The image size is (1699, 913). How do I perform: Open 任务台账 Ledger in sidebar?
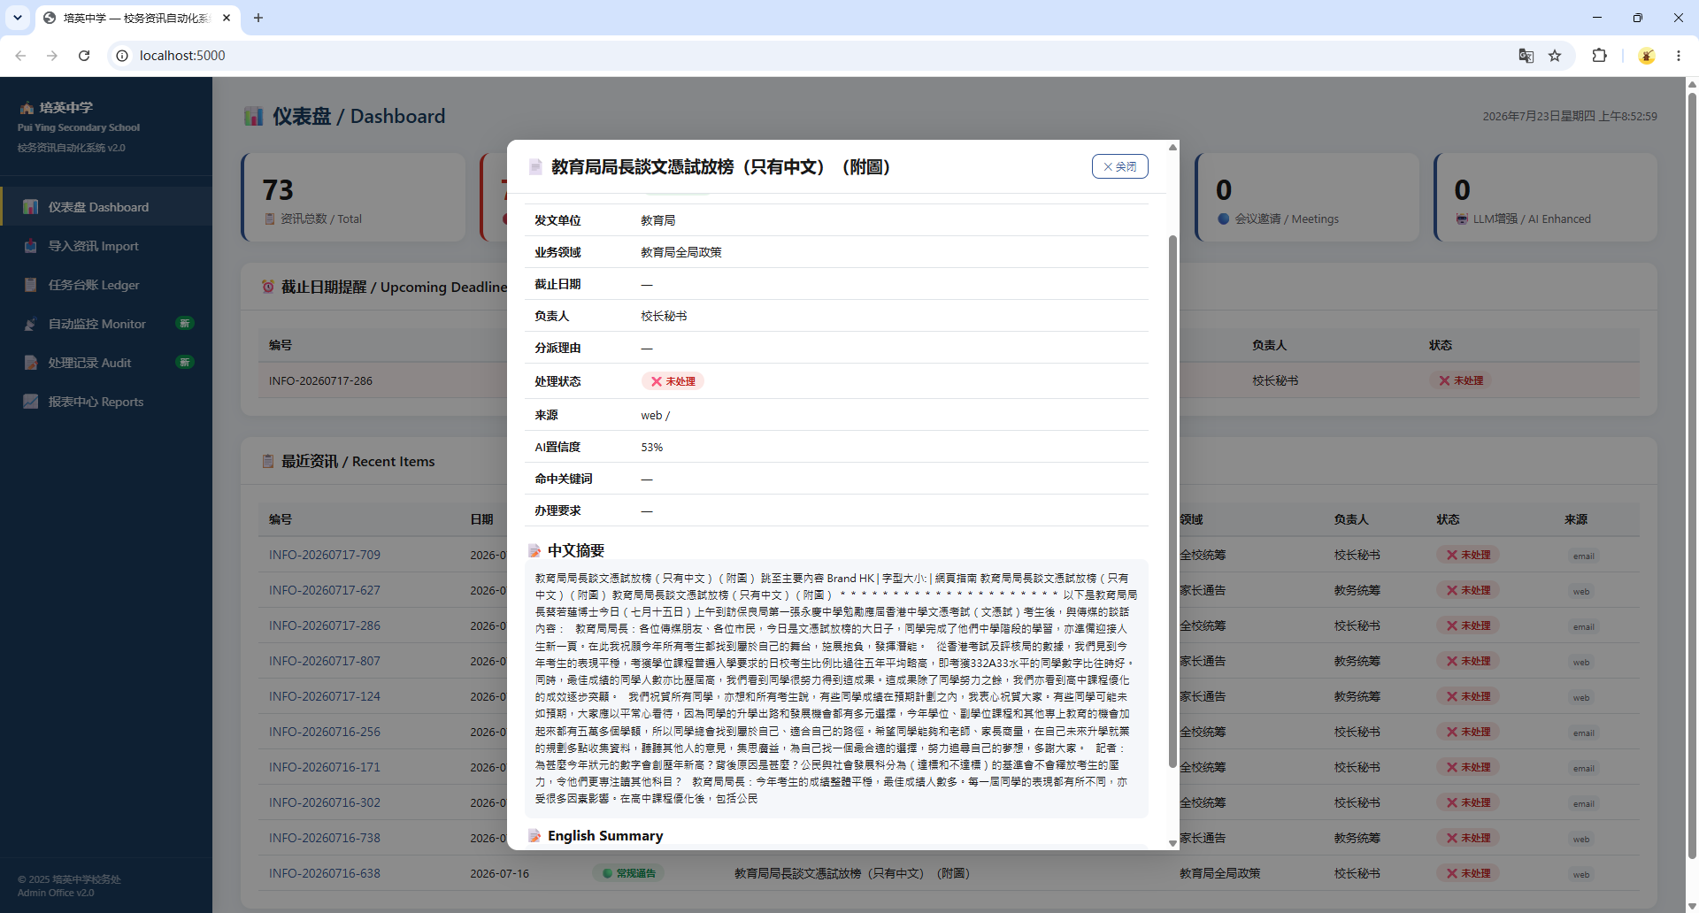pos(106,285)
